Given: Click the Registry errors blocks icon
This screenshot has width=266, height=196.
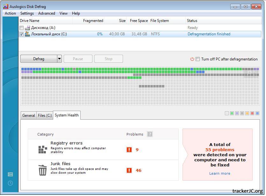Looking at the screenshot, I should point(42,150).
